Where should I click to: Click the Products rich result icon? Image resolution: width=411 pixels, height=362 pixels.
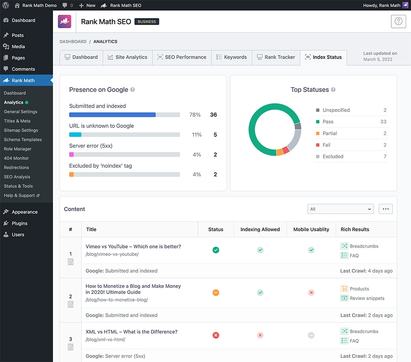pyautogui.click(x=344, y=289)
